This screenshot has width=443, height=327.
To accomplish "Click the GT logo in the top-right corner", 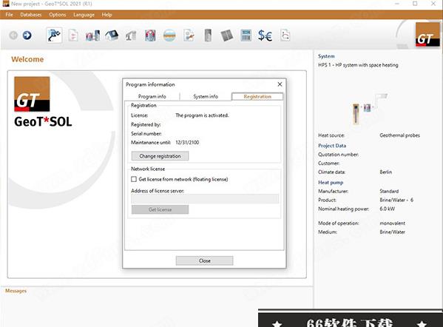I will 427,35.
